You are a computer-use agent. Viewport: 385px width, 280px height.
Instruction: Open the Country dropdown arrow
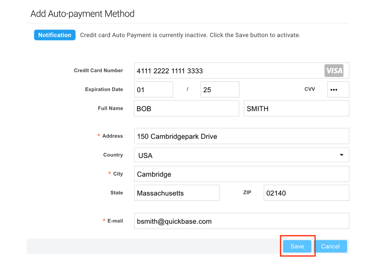coord(341,155)
